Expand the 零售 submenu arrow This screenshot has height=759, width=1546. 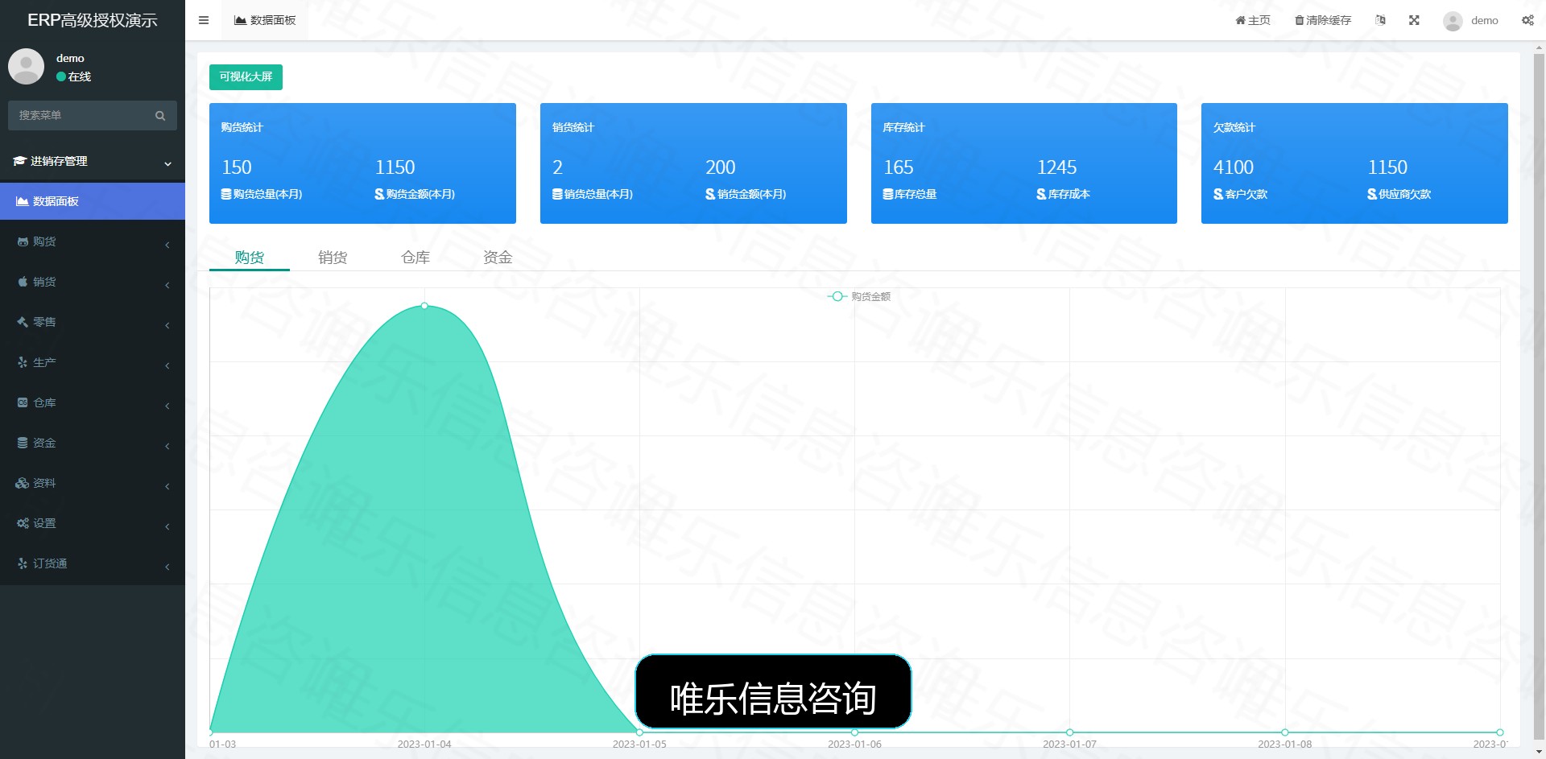[x=167, y=325]
